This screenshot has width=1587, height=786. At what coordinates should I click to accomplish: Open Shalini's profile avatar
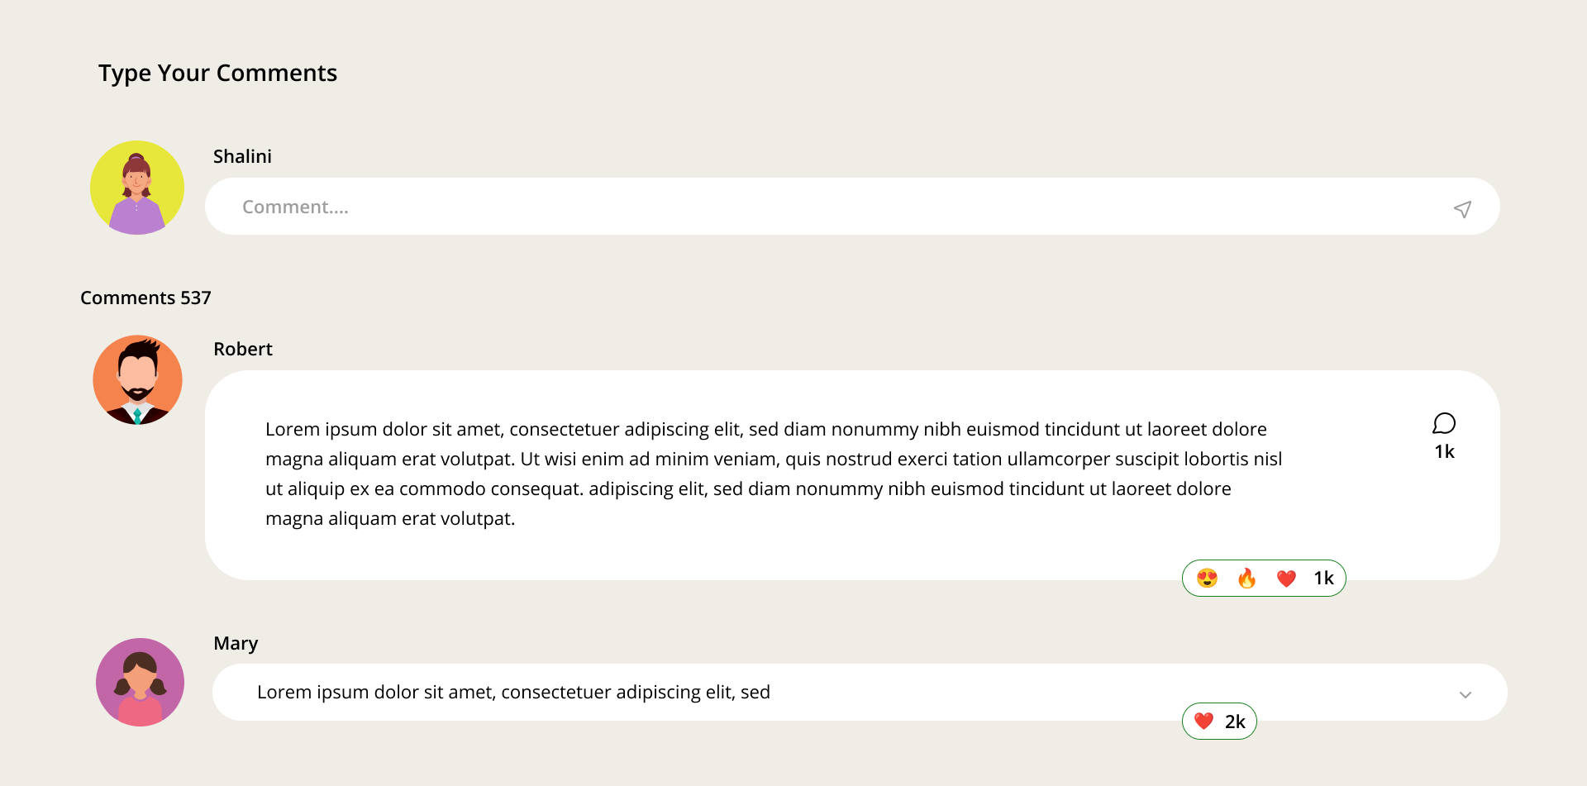click(x=137, y=188)
